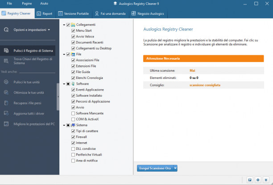Screen dimensions: 273x185
Task: Uncheck the Firewall checkbox
Action: (x=73, y=137)
